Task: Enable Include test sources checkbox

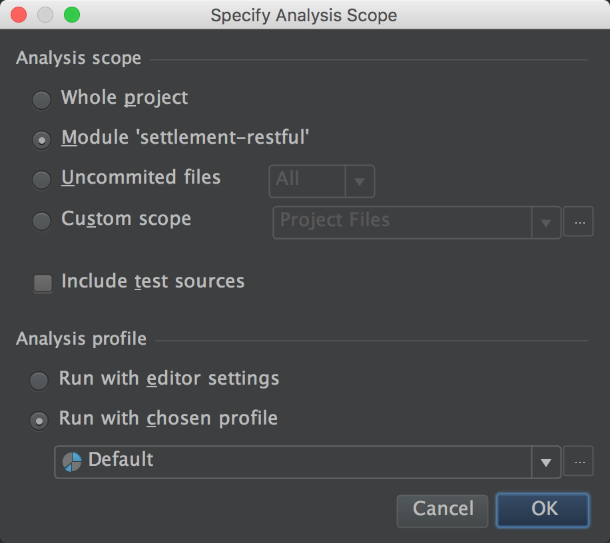Action: click(43, 283)
